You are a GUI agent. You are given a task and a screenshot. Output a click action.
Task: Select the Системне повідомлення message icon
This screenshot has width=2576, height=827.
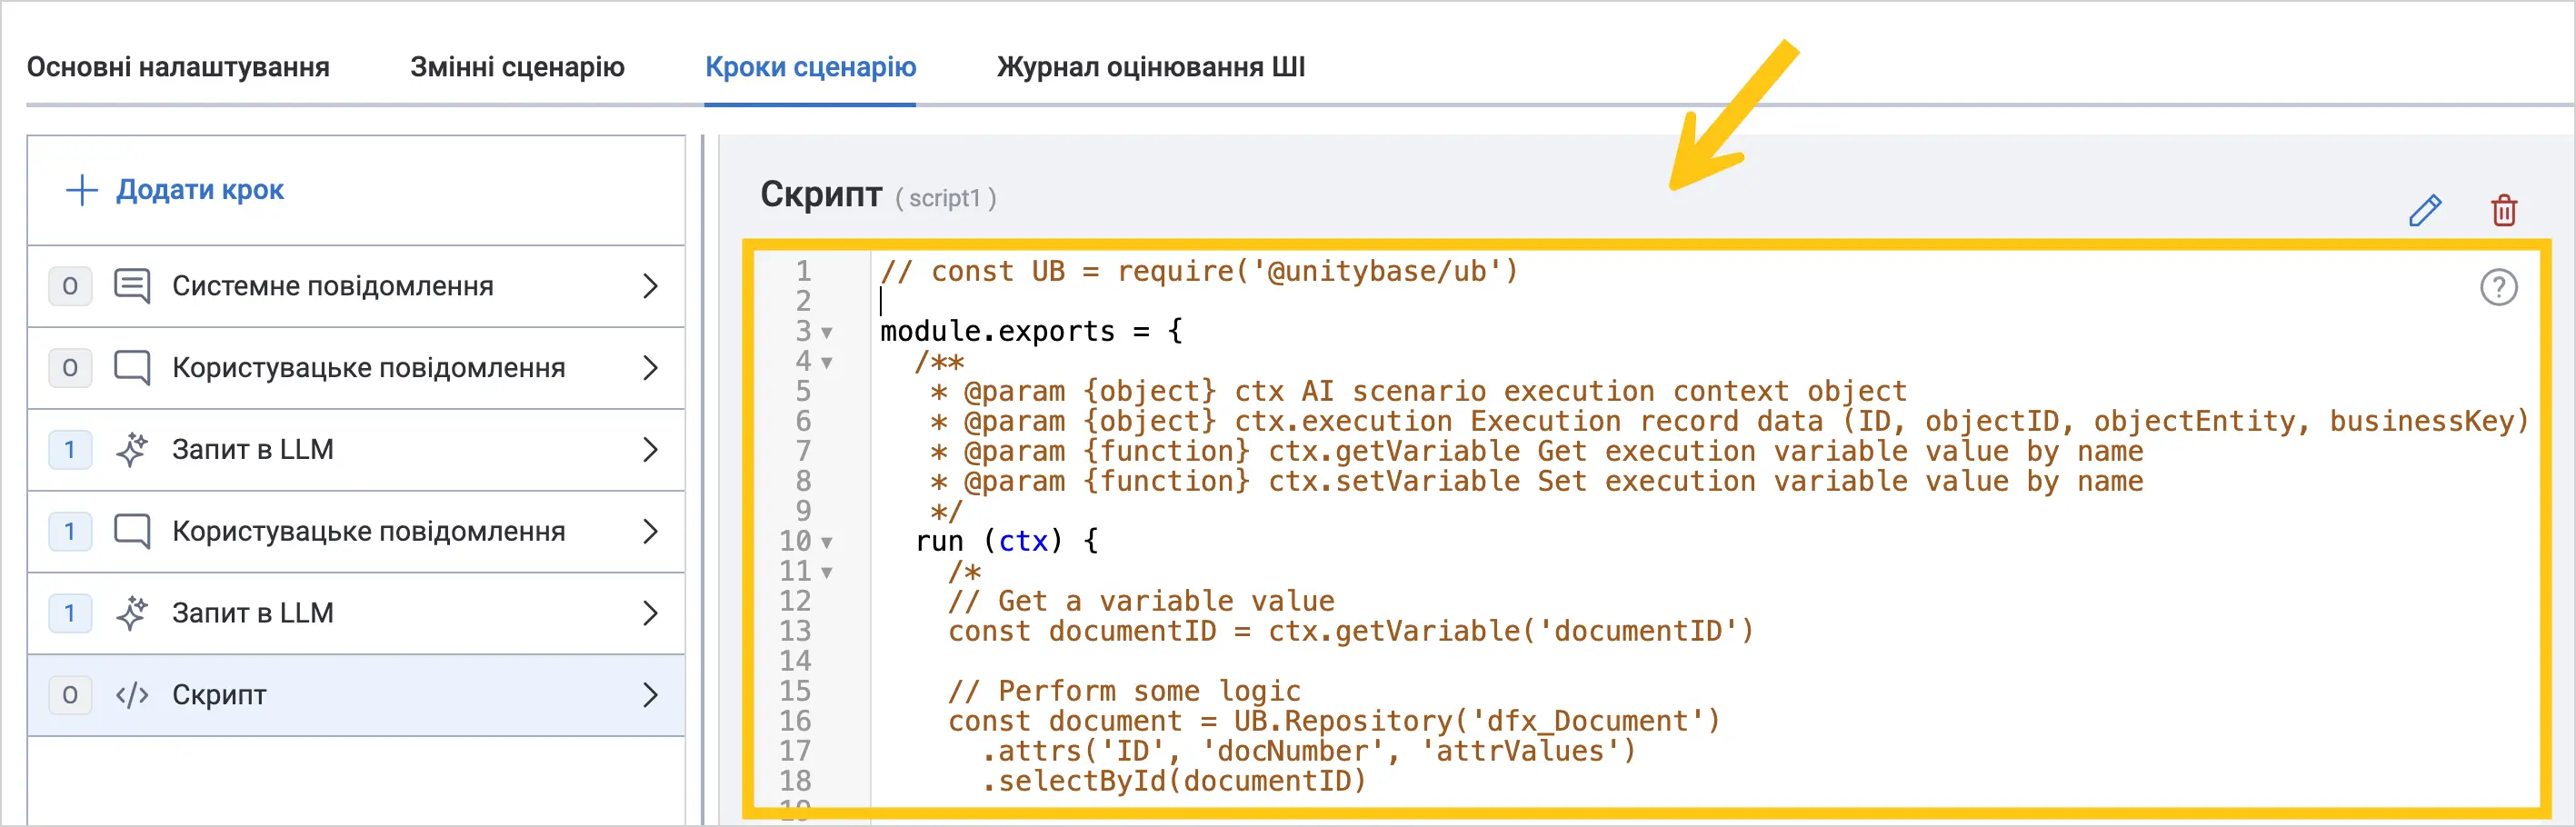[132, 286]
